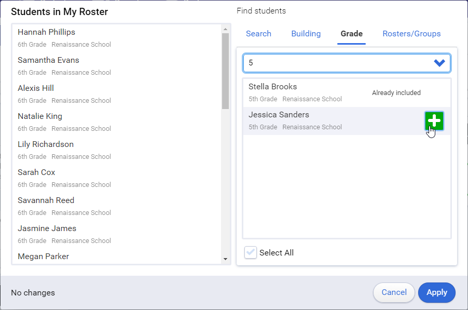Select Samantha Evans in roster
468x310 pixels.
(x=116, y=66)
